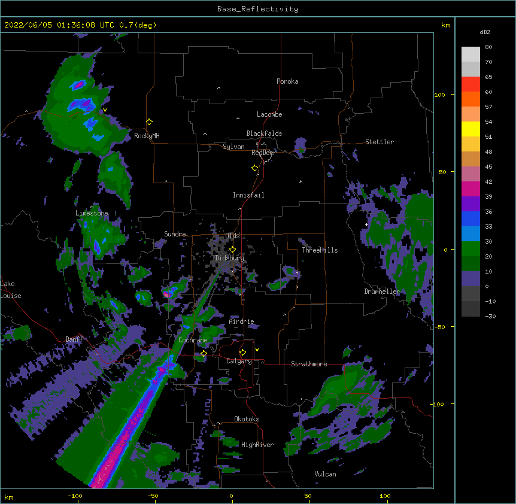The height and width of the screenshot is (504, 516).
Task: Click the 80 value on dBZ legend
Action: pyautogui.click(x=488, y=47)
